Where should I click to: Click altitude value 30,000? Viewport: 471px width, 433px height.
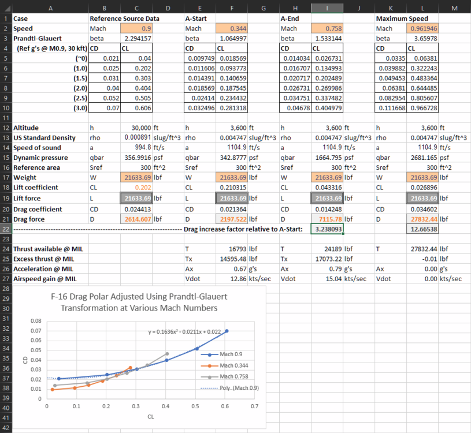[136, 128]
